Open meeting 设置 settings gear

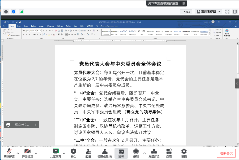click(x=184, y=153)
